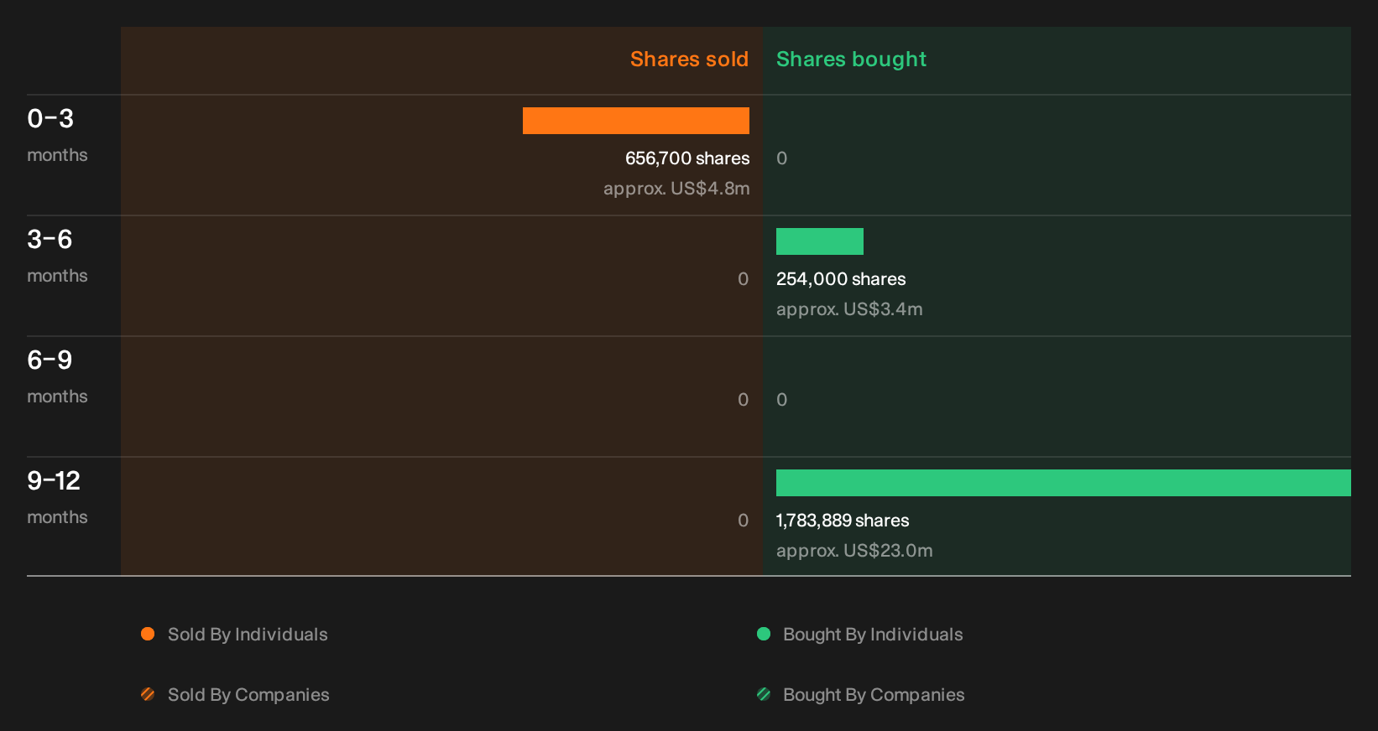1378x731 pixels.
Task: Select the orange 0-3 months shares sold bar
Action: click(636, 121)
